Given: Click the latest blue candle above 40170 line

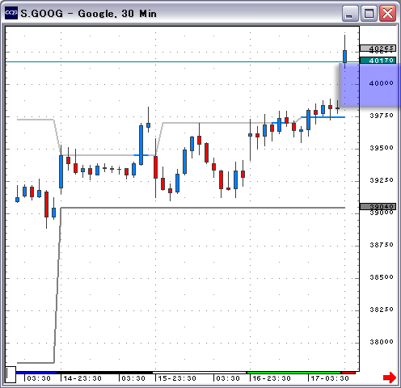Looking at the screenshot, I should pos(344,56).
